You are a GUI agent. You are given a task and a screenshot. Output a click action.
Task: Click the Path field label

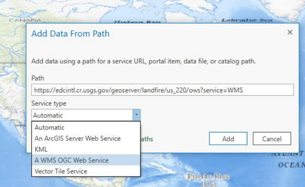(x=38, y=78)
